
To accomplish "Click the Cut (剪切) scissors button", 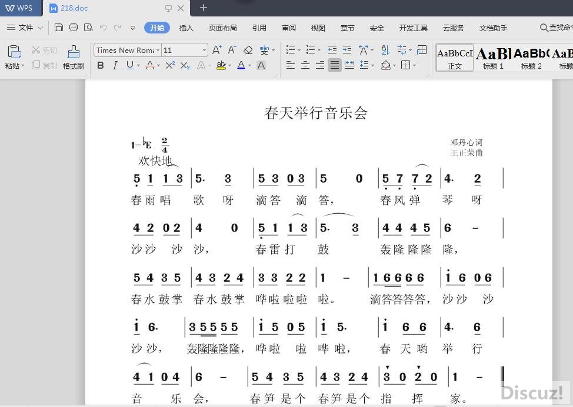I will click(44, 50).
